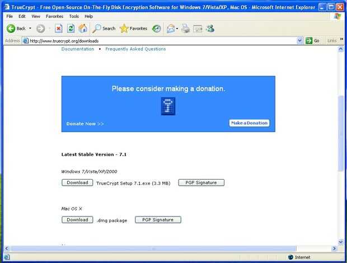The width and height of the screenshot is (347, 263).
Task: Click 'TrueCrypt Setup 7.1.exe (3.3 MB)' text
Action: click(133, 183)
